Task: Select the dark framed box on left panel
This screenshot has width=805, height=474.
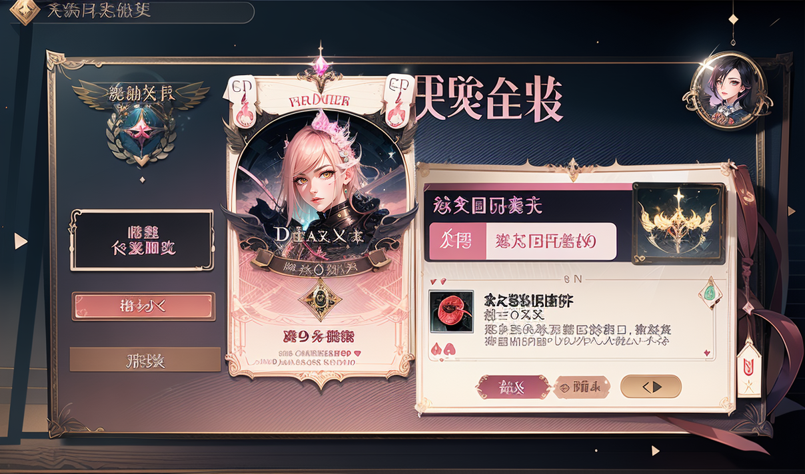Action: pos(142,240)
